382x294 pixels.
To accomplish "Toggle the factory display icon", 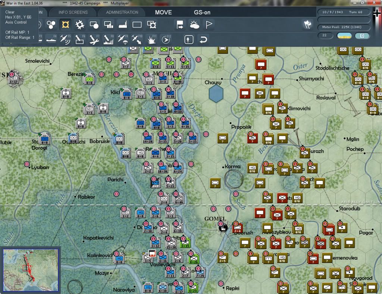I will (123, 25).
